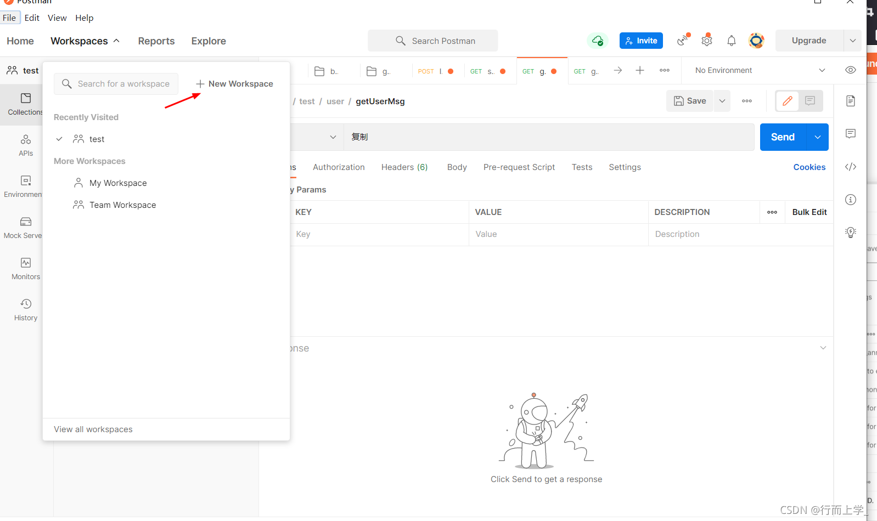Click the Upgrade button
877x521 pixels.
click(x=809, y=41)
